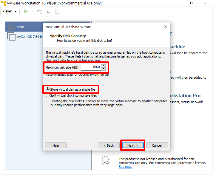Click the Unity mode toolbar icon
Image resolution: width=213 pixels, height=175 pixels.
coord(58,11)
